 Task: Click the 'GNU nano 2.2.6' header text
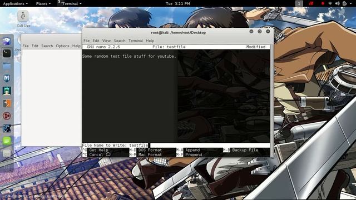point(103,47)
